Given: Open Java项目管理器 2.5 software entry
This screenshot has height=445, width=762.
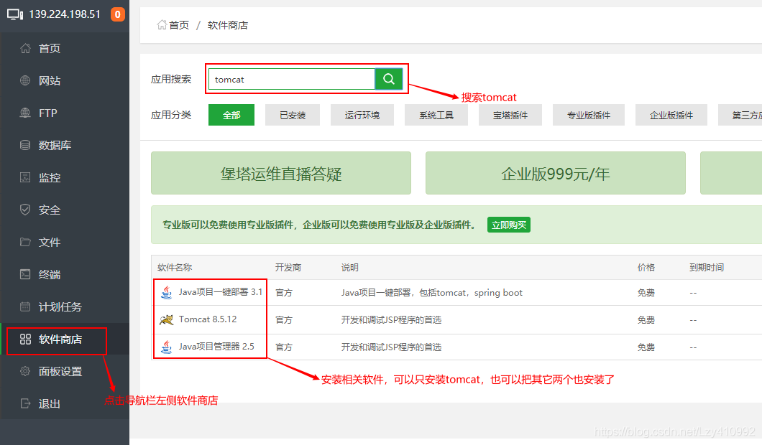Looking at the screenshot, I should click(x=216, y=347).
